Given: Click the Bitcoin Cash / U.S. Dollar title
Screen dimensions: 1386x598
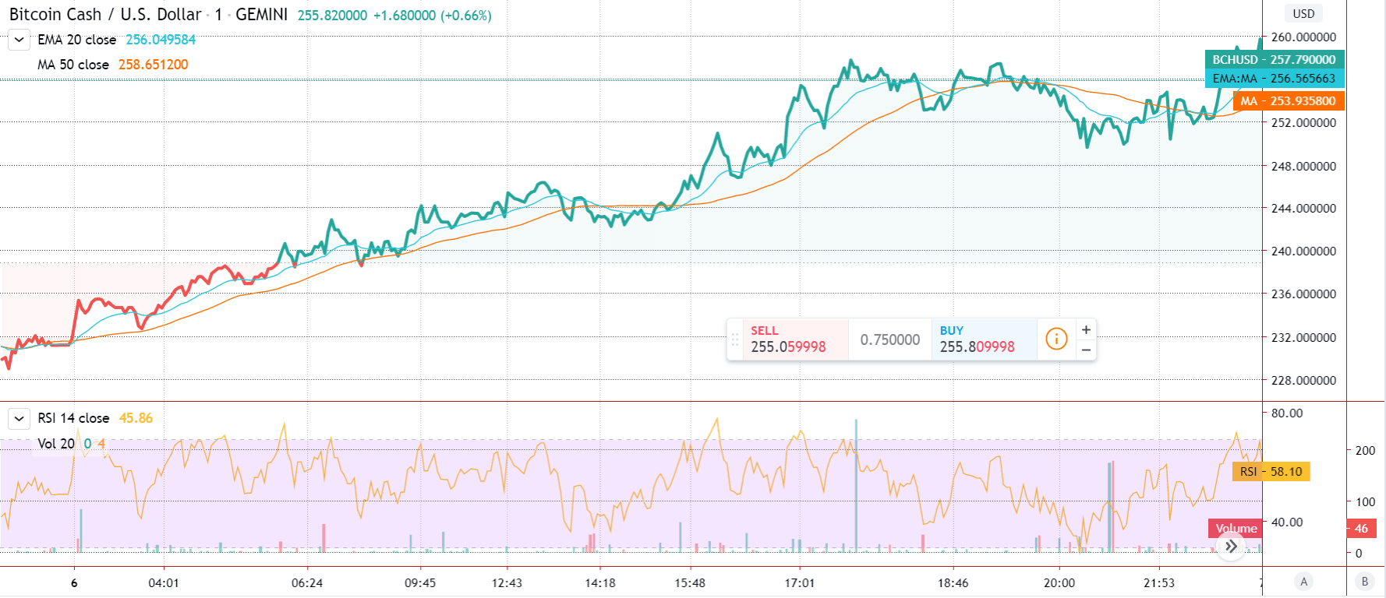Looking at the screenshot, I should coord(105,15).
